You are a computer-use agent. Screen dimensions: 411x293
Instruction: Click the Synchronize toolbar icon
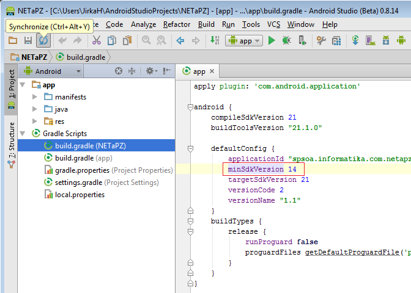[43, 40]
